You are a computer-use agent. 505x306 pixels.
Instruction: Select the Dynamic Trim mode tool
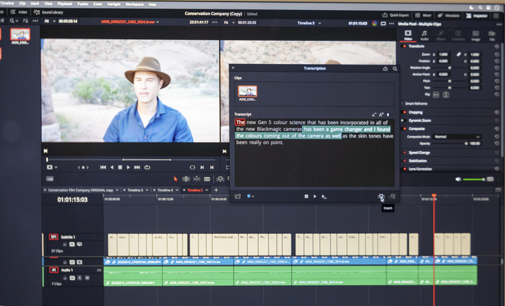pyautogui.click(x=196, y=179)
